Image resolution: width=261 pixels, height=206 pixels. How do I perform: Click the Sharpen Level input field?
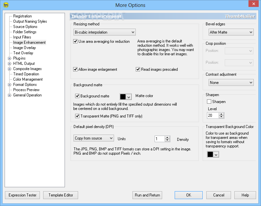pos(213,116)
